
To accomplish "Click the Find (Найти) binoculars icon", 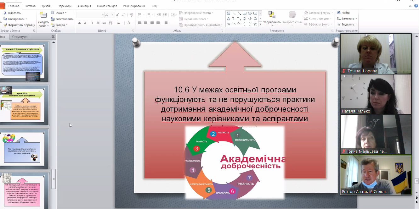I will point(339,13).
